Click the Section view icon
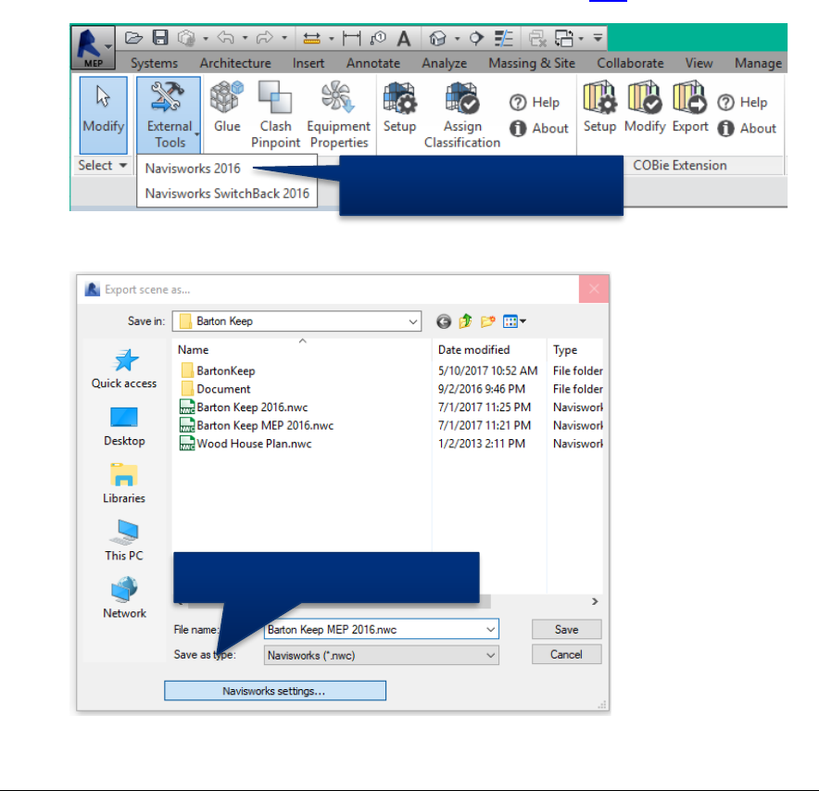This screenshot has height=791, width=819. [x=476, y=38]
